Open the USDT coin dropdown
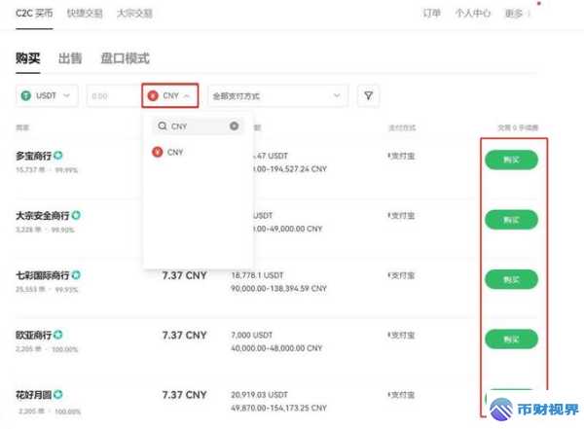 tap(48, 95)
